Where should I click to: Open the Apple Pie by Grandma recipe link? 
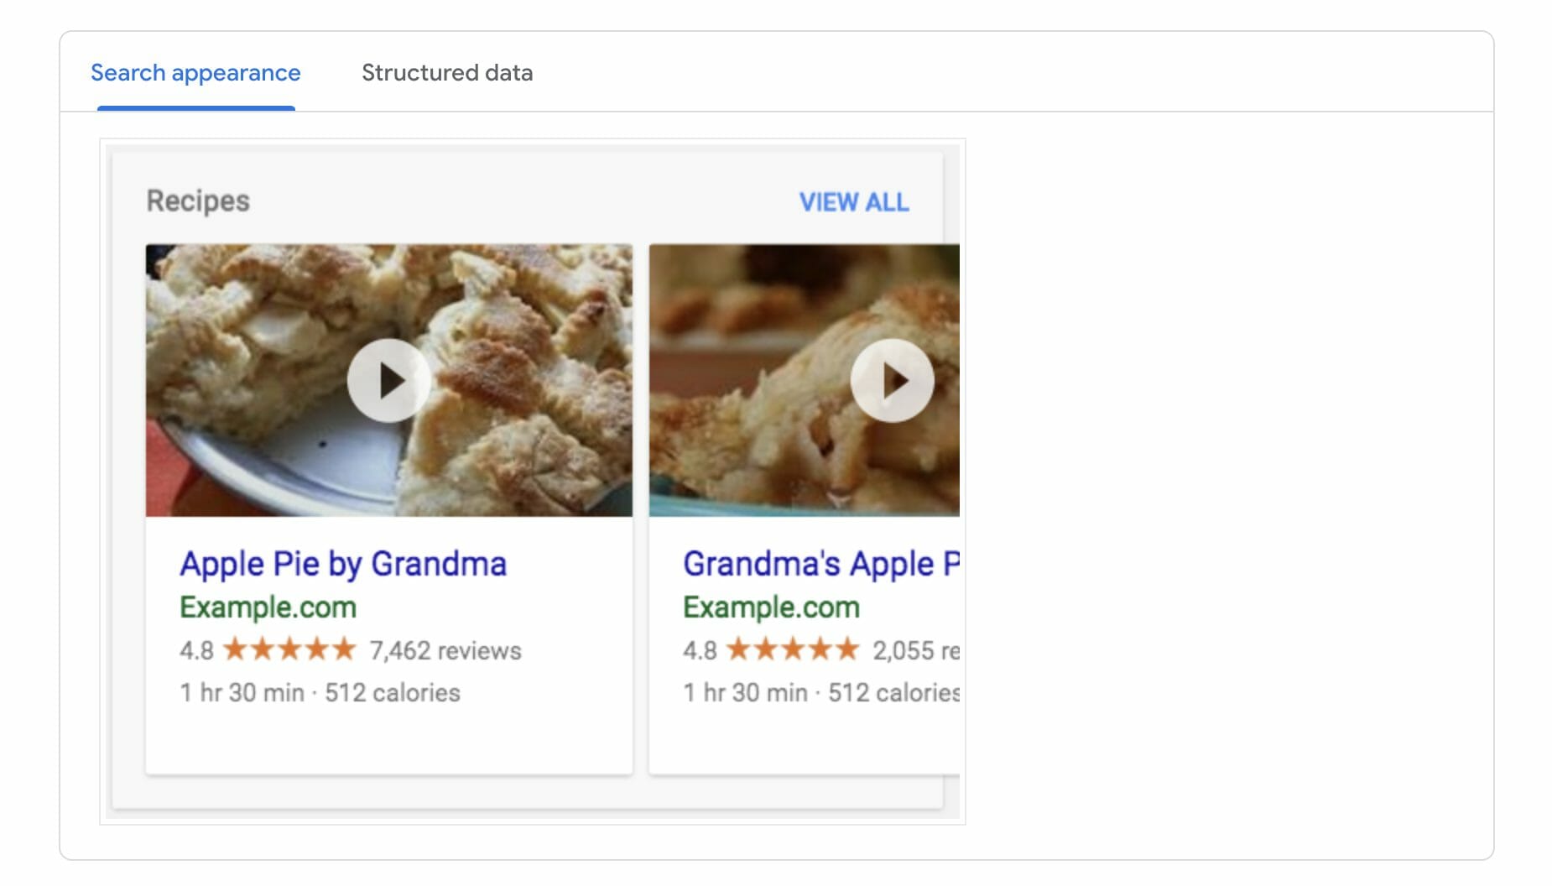click(344, 563)
